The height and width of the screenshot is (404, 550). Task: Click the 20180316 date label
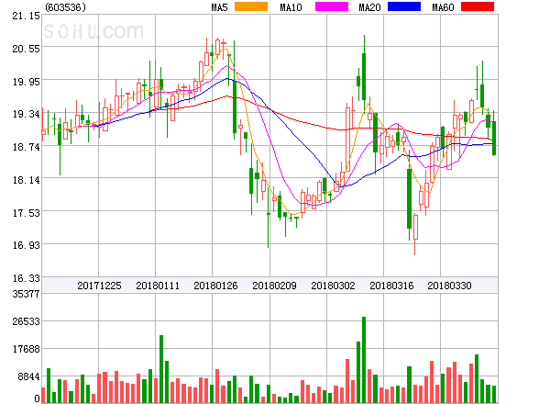click(391, 286)
